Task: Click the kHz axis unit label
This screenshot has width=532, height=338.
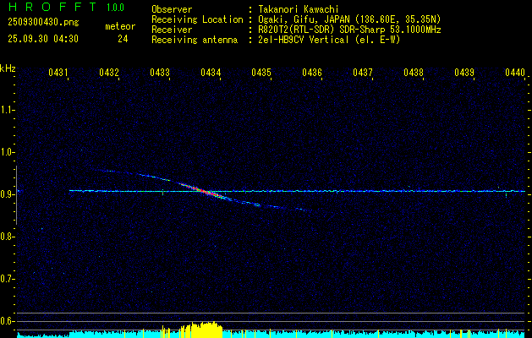Action: [x=8, y=68]
